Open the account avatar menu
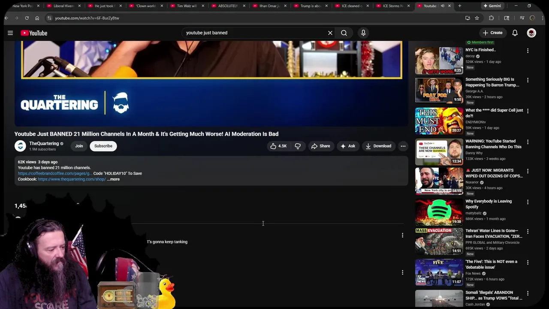The width and height of the screenshot is (549, 309). (x=531, y=33)
